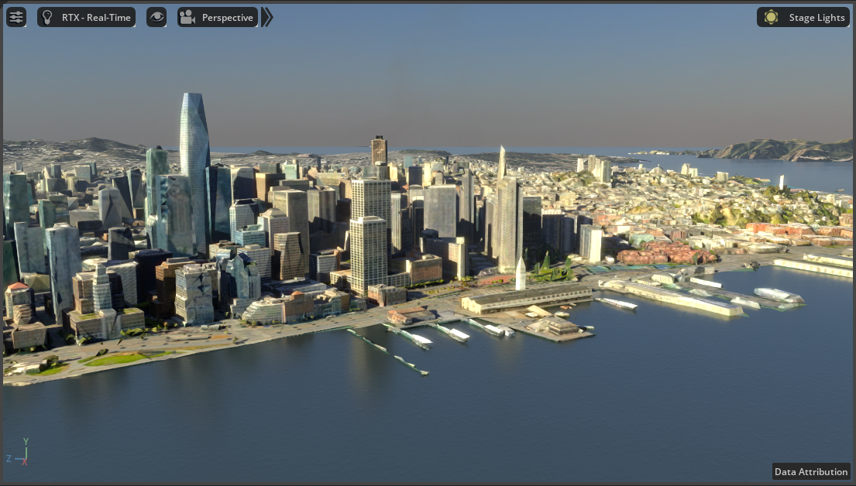This screenshot has width=856, height=486.
Task: Click the Data Attribution text link
Action: pos(810,471)
